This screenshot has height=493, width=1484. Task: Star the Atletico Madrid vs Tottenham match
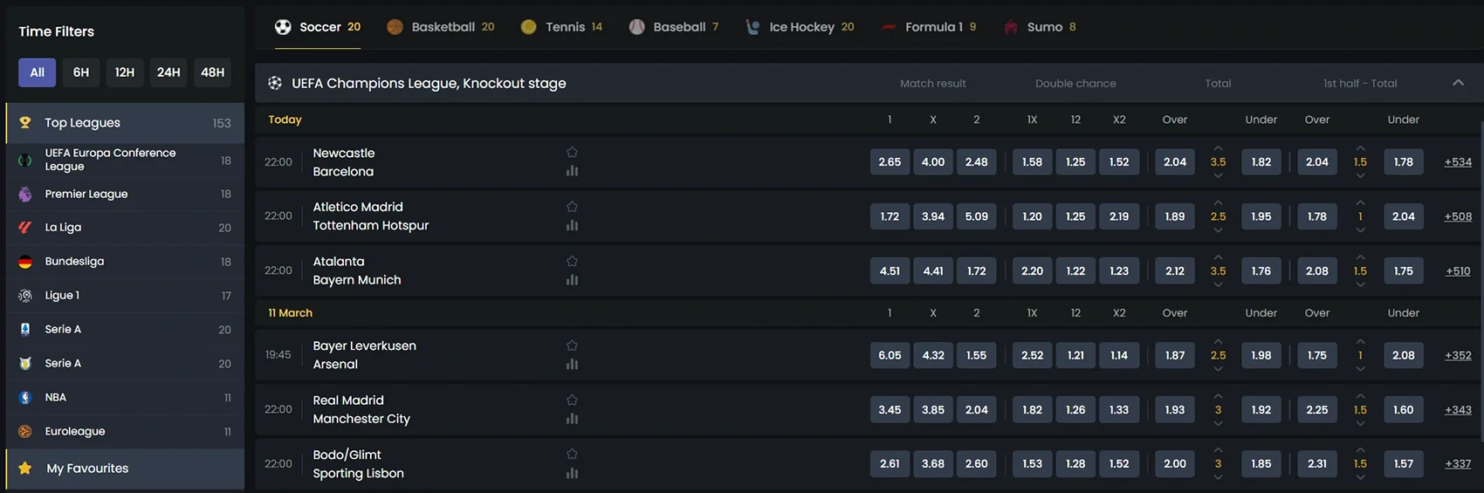pos(572,207)
